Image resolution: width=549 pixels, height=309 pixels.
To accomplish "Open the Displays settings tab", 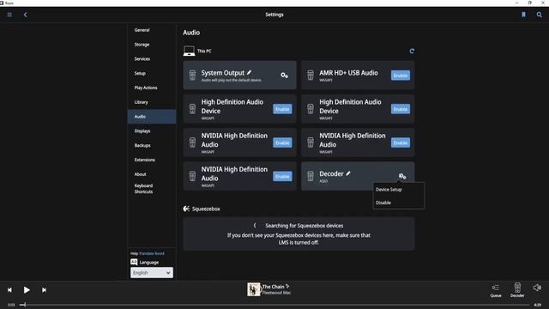I will (x=142, y=131).
